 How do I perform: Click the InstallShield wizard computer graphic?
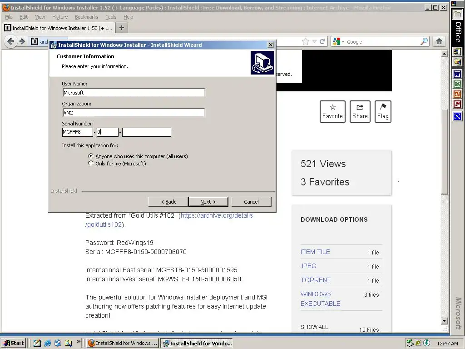(262, 63)
